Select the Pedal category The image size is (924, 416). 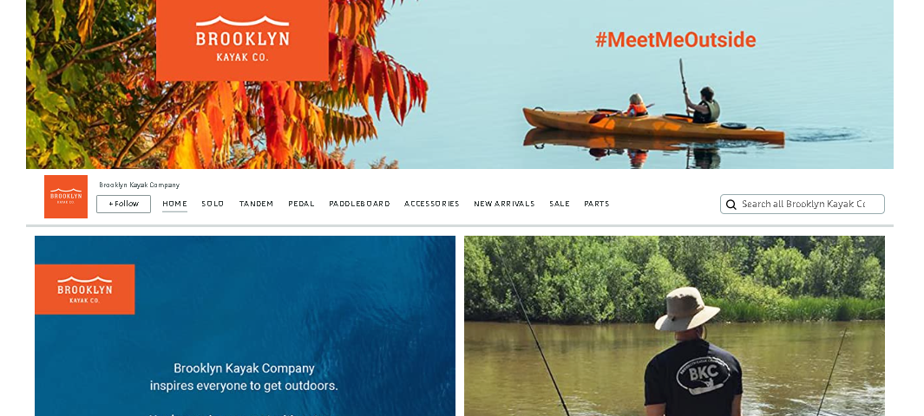point(301,204)
